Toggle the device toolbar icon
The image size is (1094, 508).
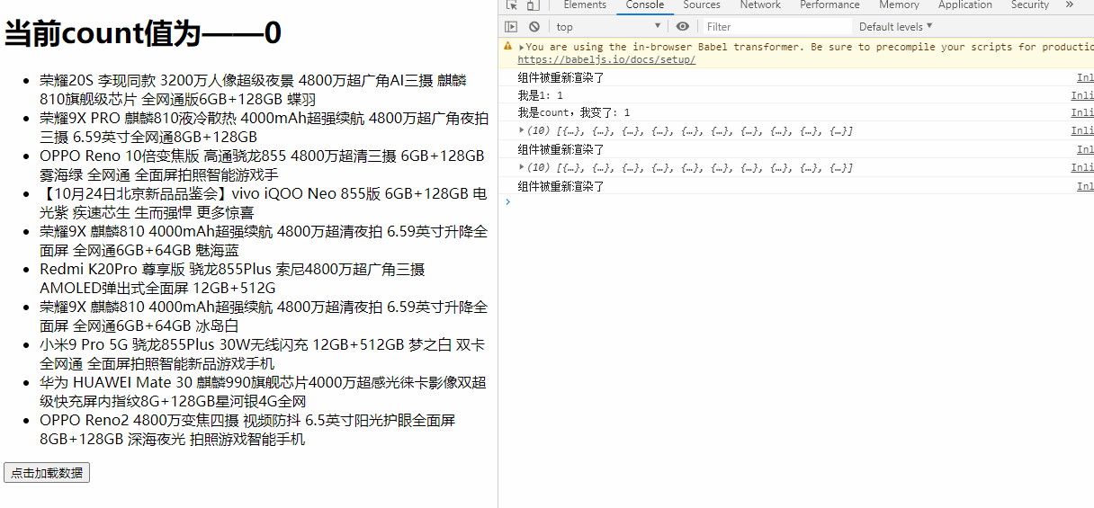534,5
